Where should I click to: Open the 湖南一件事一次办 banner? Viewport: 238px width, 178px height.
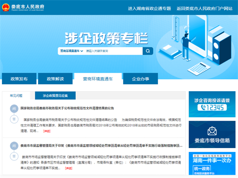(212, 163)
